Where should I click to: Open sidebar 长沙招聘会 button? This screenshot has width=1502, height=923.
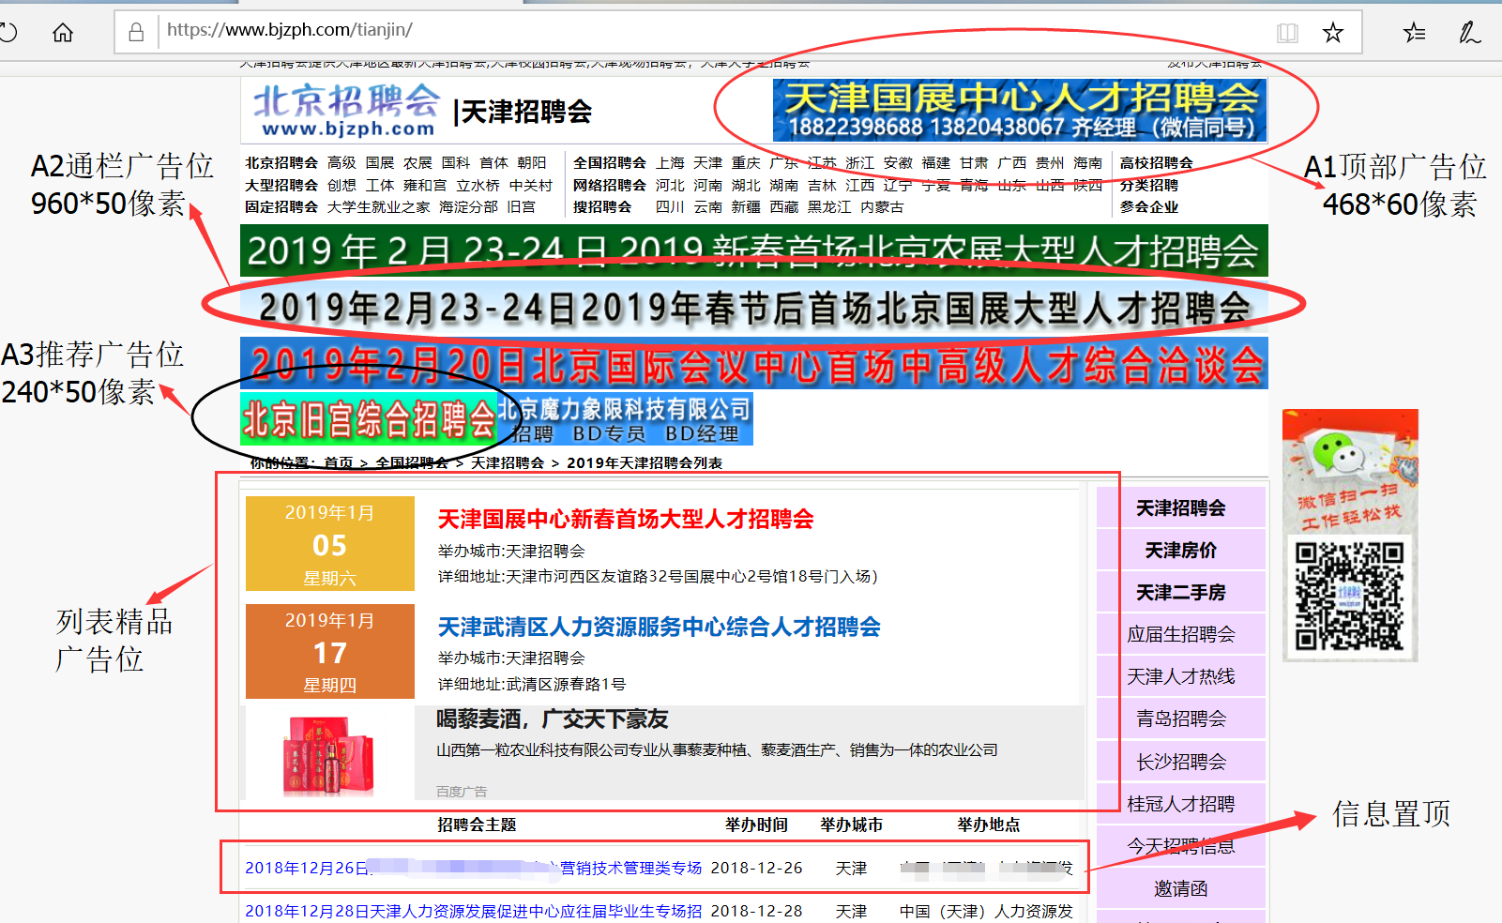click(x=1181, y=762)
